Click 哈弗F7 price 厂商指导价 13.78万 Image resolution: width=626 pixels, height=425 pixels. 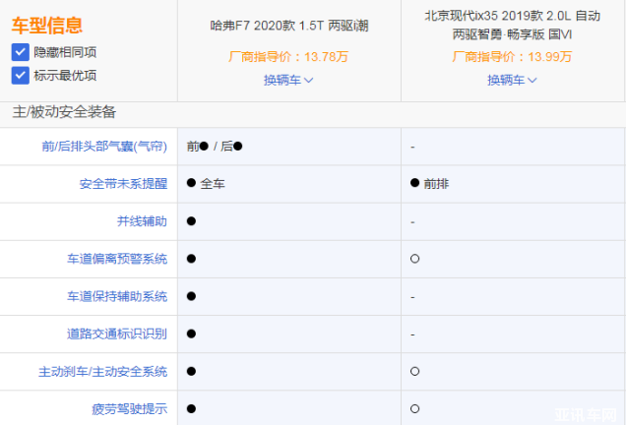(x=288, y=57)
